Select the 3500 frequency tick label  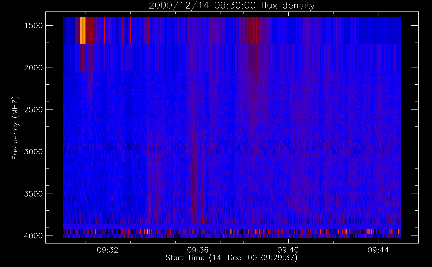(33, 194)
